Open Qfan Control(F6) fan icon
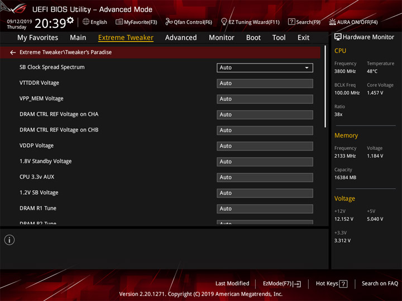 [x=169, y=22]
